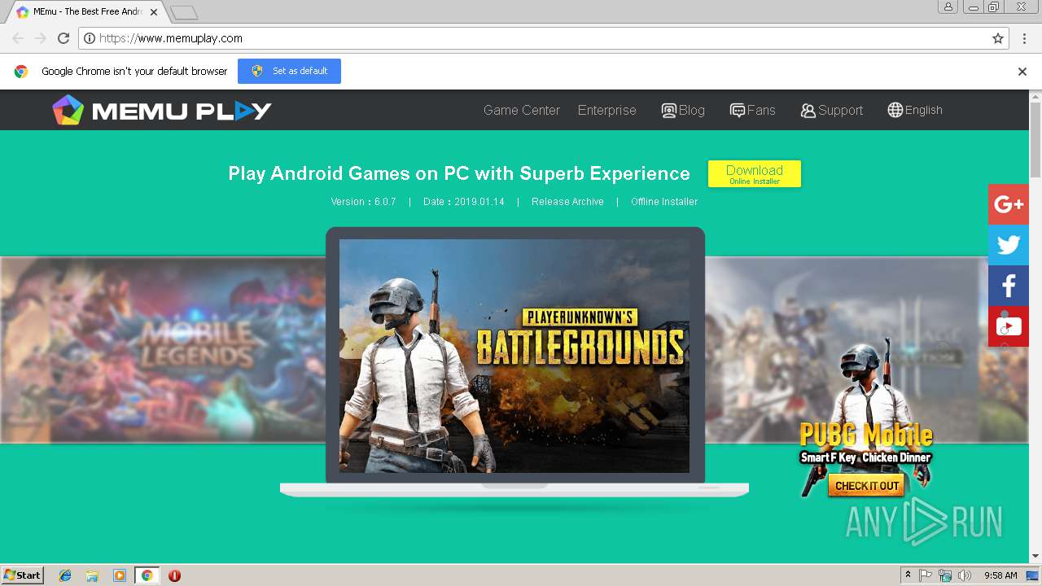Open the Offline Installer link

tap(664, 202)
